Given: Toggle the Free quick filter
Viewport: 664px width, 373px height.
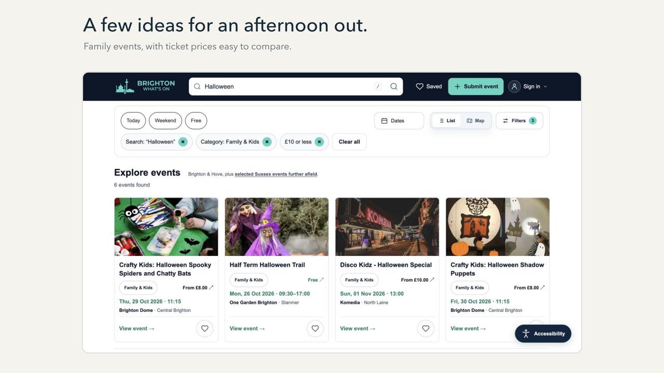Looking at the screenshot, I should [x=196, y=121].
